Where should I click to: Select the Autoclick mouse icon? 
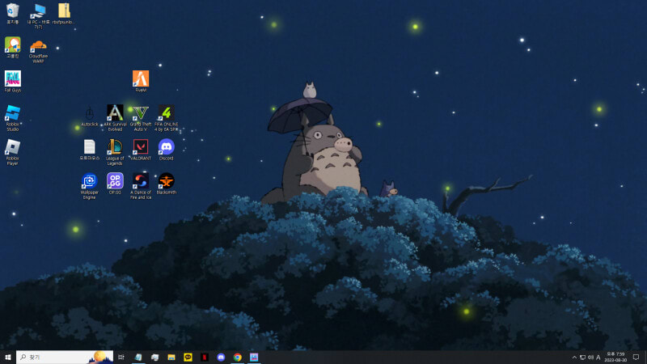click(x=90, y=116)
